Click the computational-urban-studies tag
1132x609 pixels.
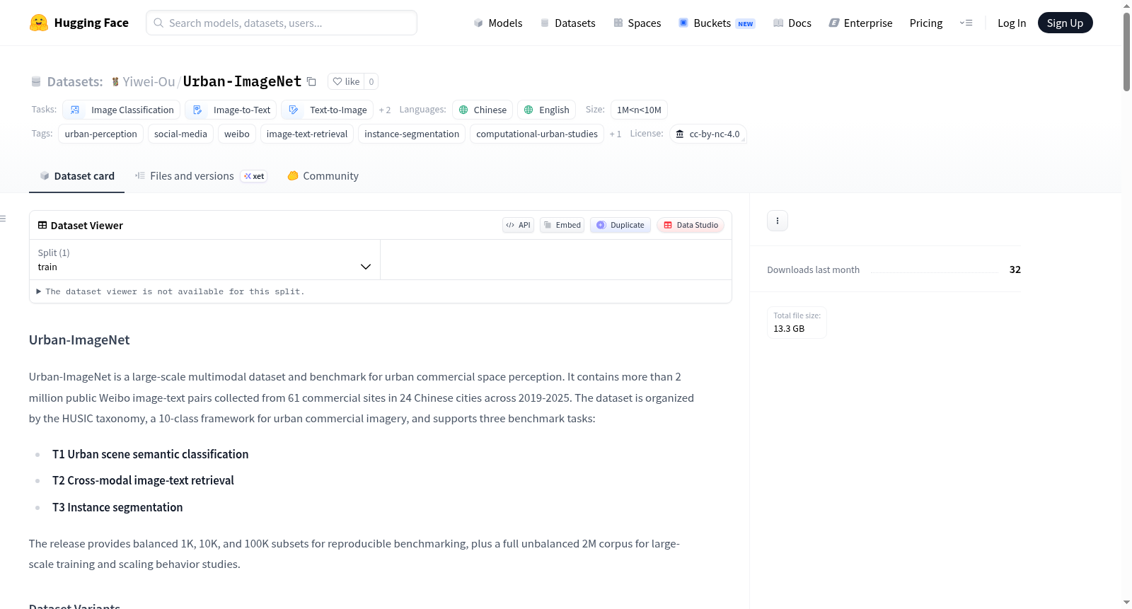(537, 134)
